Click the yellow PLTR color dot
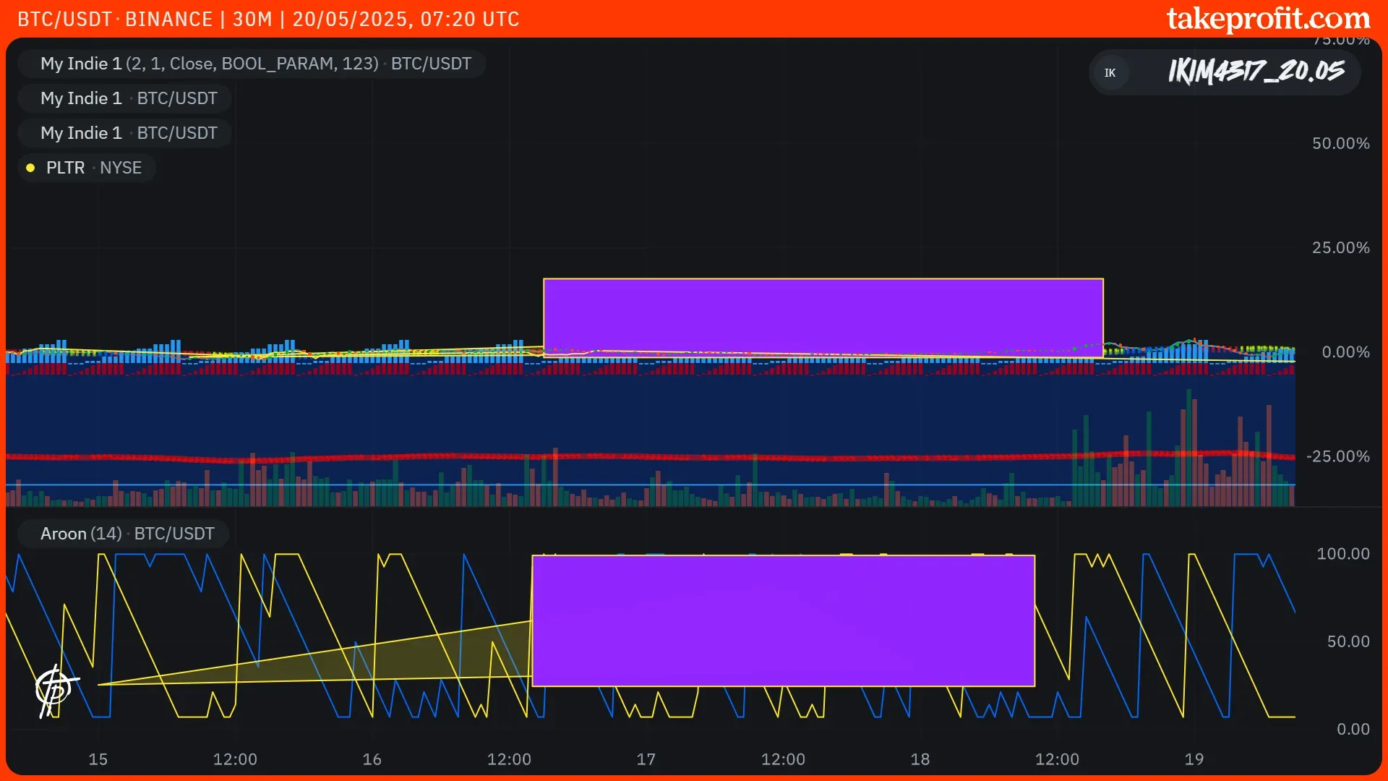The width and height of the screenshot is (1388, 781). pyautogui.click(x=30, y=168)
